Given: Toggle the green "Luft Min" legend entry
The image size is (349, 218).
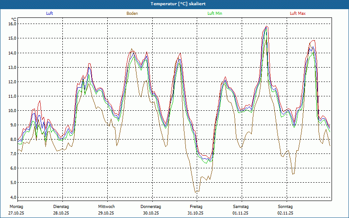Looking at the screenshot, I should point(215,14).
